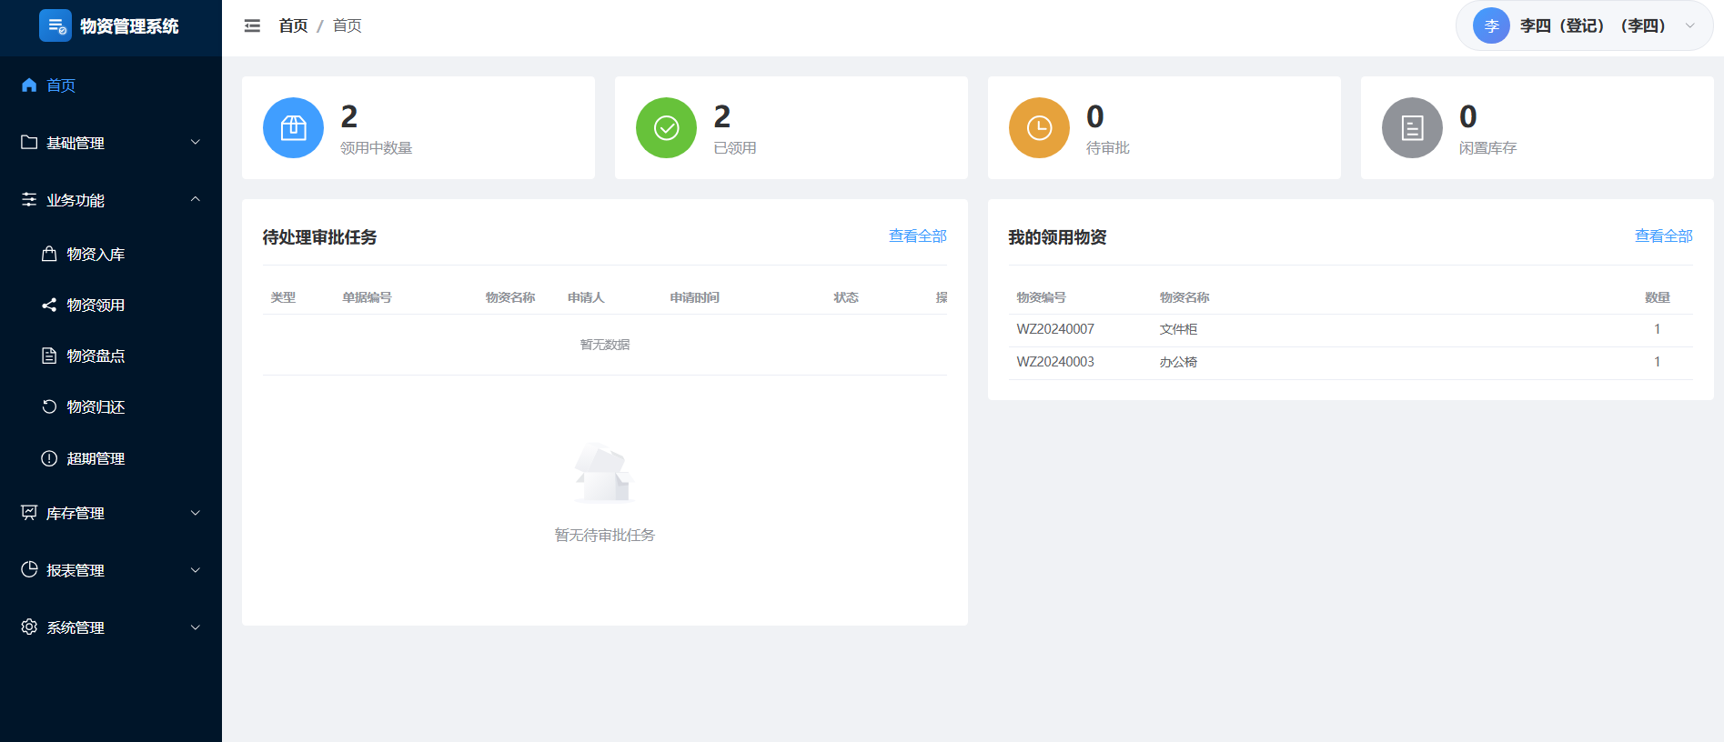This screenshot has width=1724, height=742.
Task: Click the blue box icon on 领用中数量 card
Action: tap(293, 127)
